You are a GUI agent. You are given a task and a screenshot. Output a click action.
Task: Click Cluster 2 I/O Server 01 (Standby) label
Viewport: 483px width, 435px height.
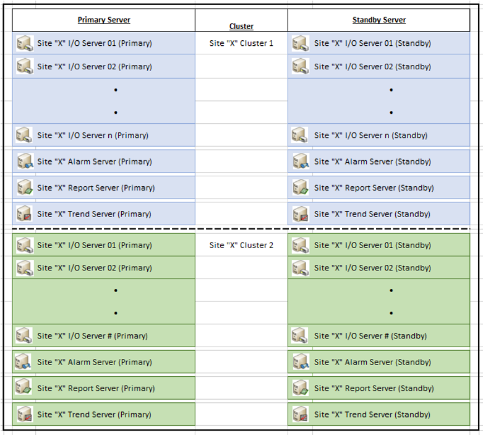pyautogui.click(x=372, y=245)
